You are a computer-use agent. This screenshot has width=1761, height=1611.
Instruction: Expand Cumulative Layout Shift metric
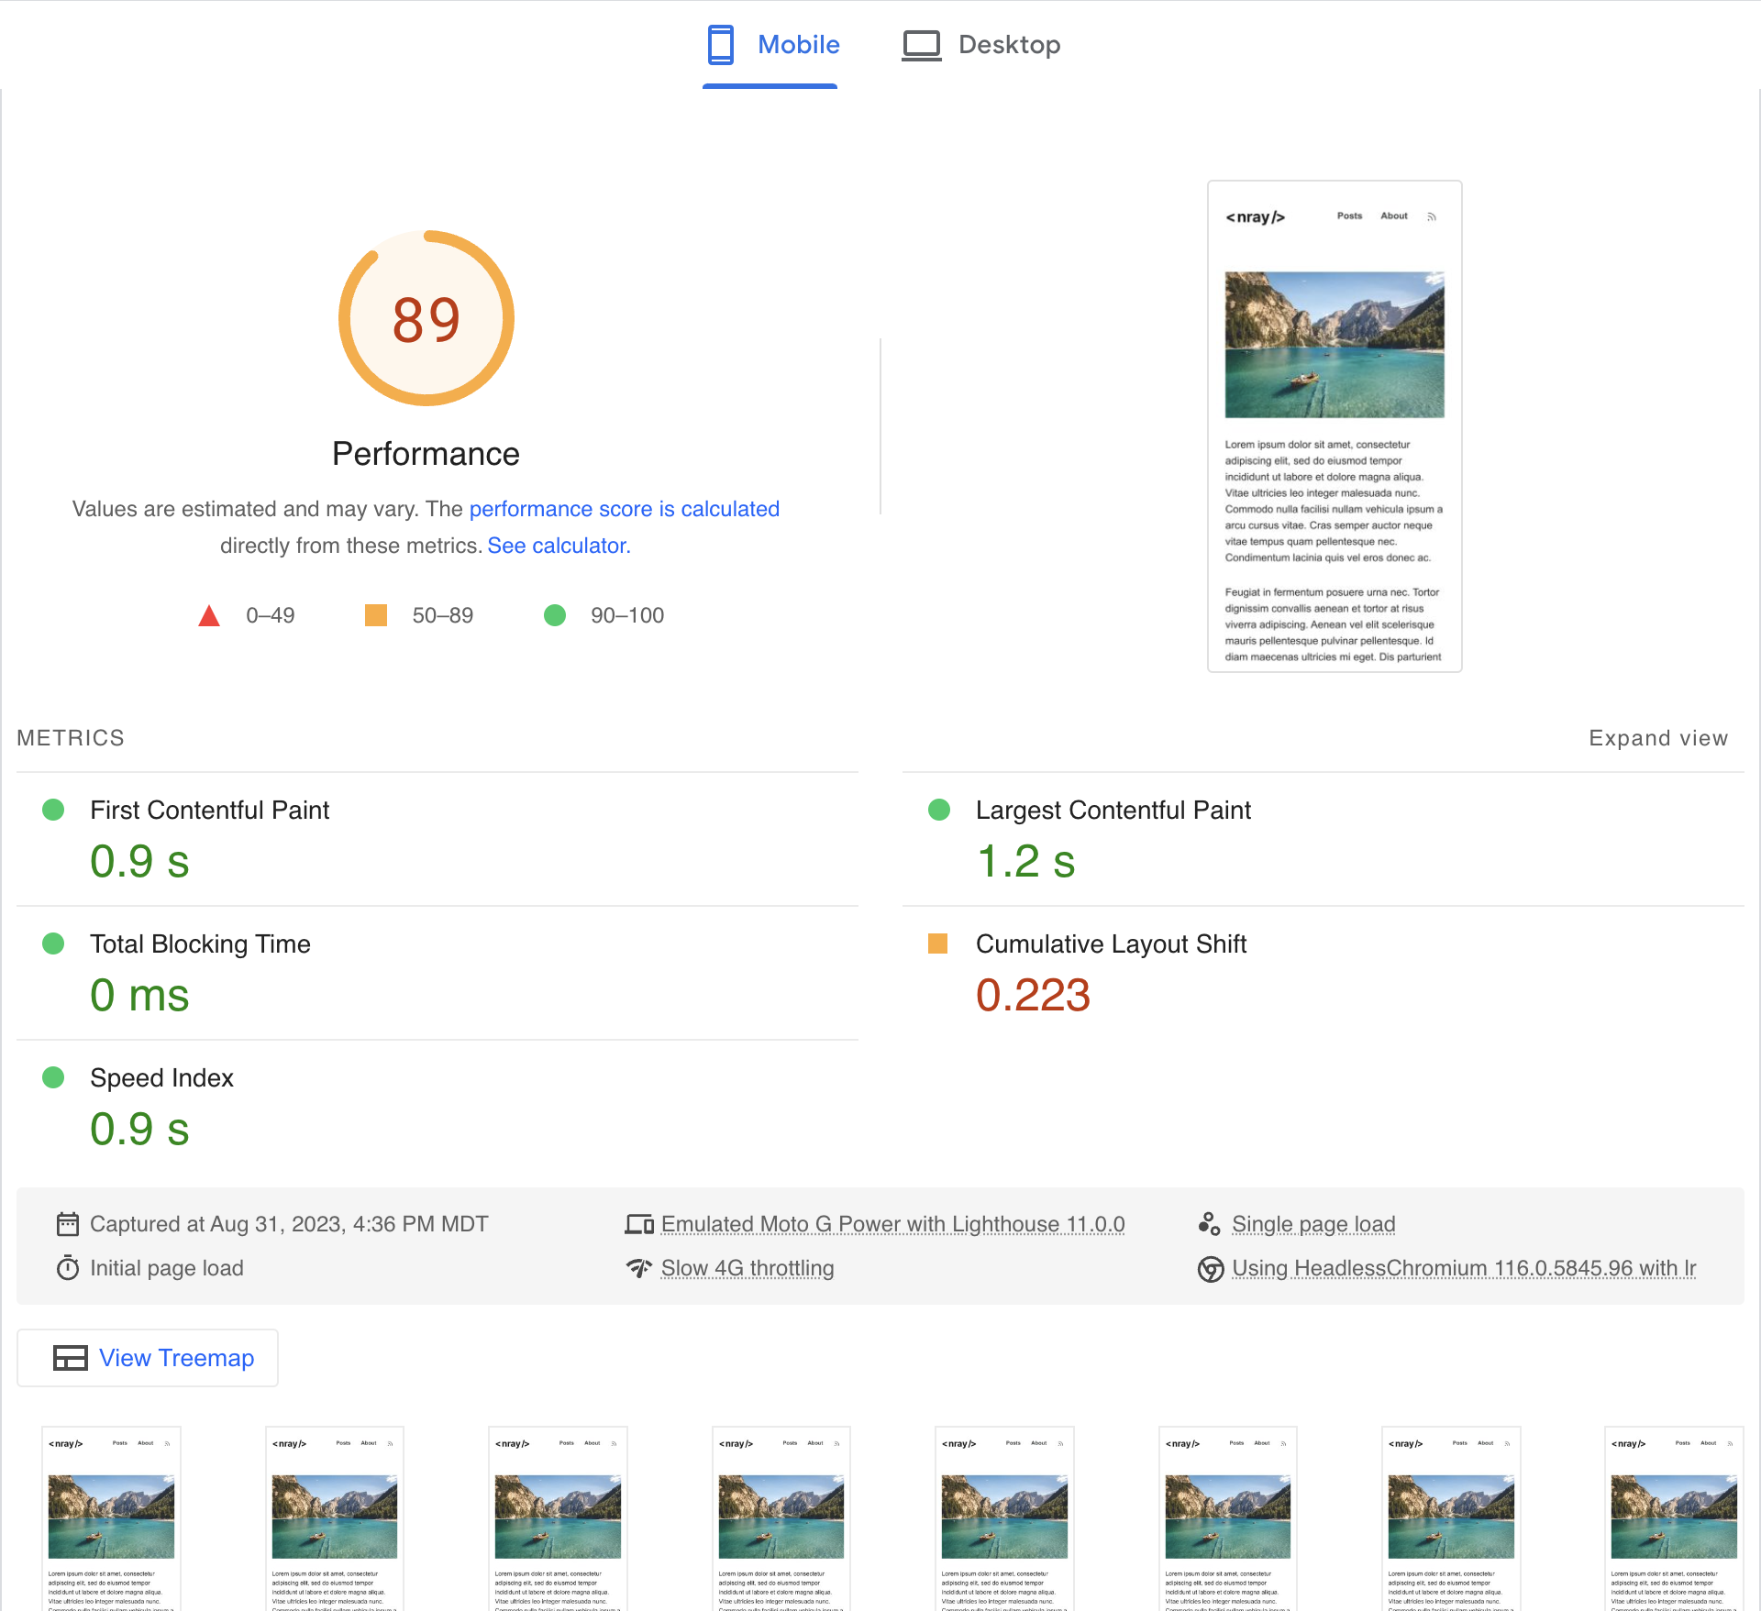point(1324,974)
